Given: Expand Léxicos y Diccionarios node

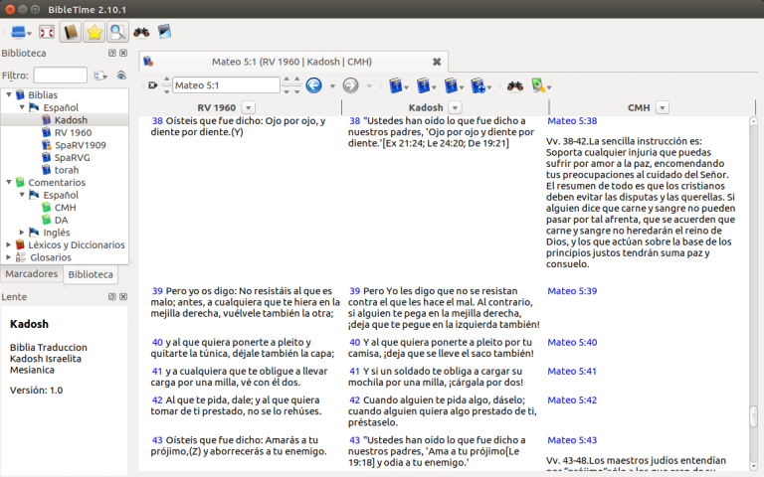Looking at the screenshot, I should 9,244.
